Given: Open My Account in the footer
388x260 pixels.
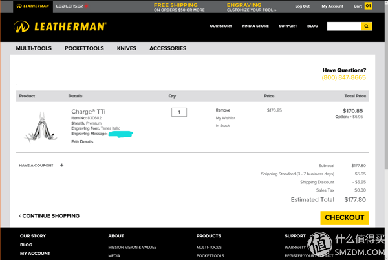Looking at the screenshot, I should 35,254.
